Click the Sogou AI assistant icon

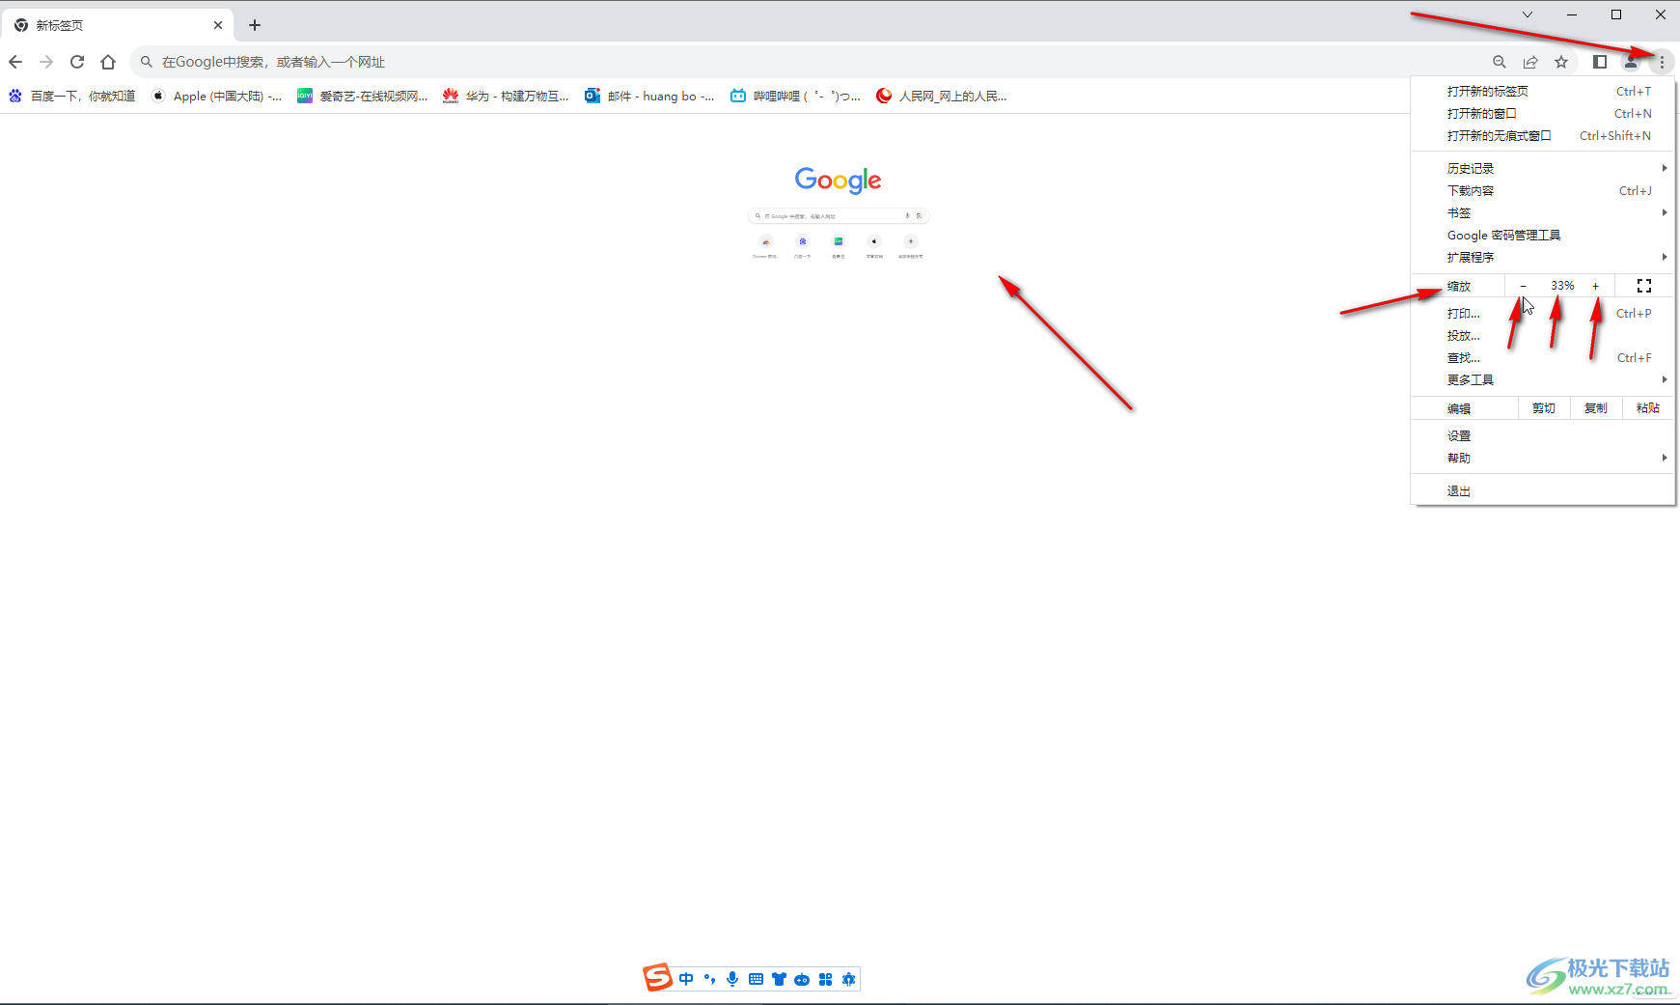pyautogui.click(x=849, y=979)
